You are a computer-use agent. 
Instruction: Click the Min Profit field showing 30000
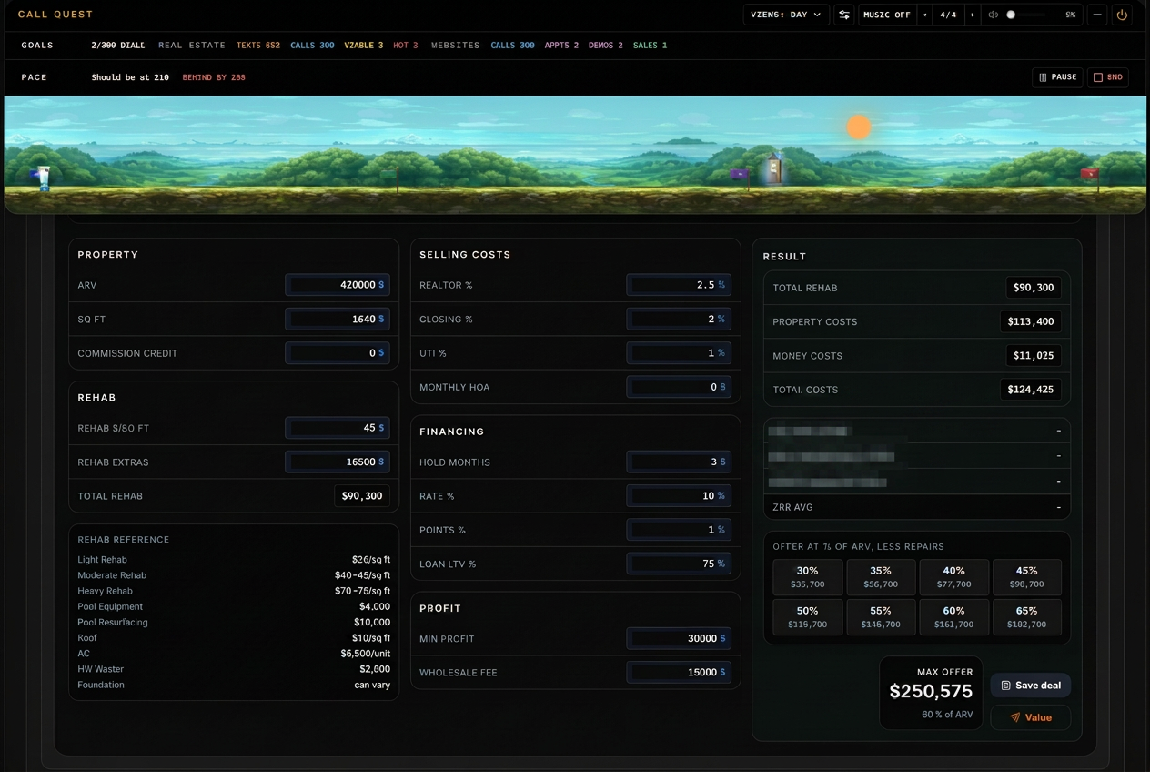[679, 638]
